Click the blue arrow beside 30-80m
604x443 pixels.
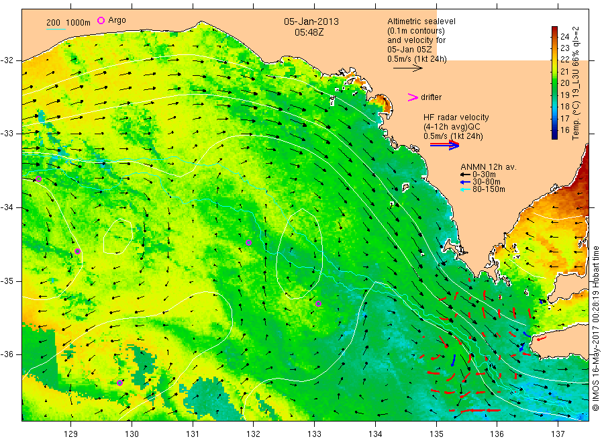pos(465,182)
